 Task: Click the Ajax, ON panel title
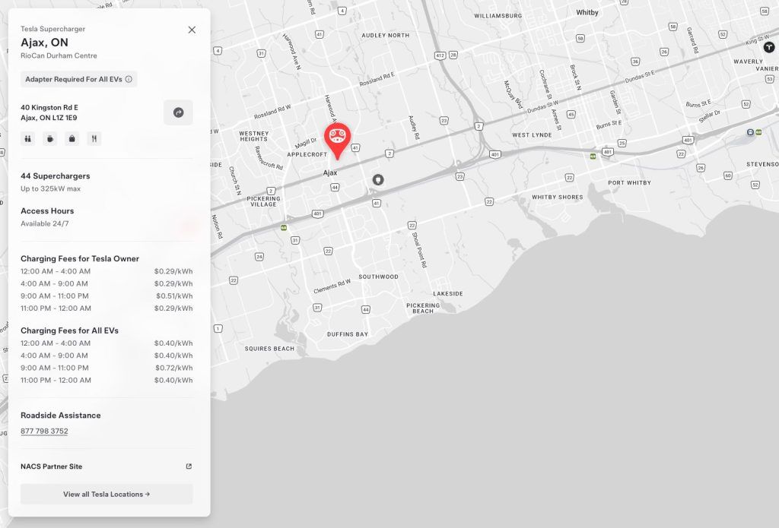tap(44, 43)
